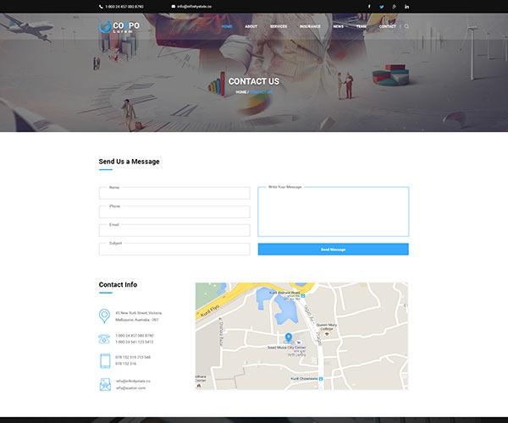Image resolution: width=508 pixels, height=423 pixels.
Task: Click the second landline phone number line
Action: point(135,342)
